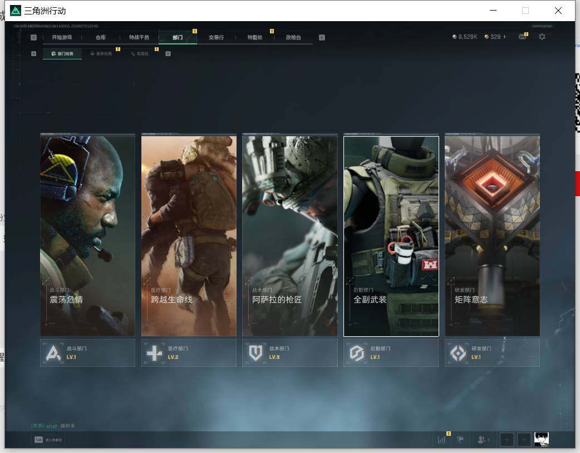Open the third sub-tab with yellow badge
Image resolution: width=580 pixels, height=453 pixels.
click(140, 53)
